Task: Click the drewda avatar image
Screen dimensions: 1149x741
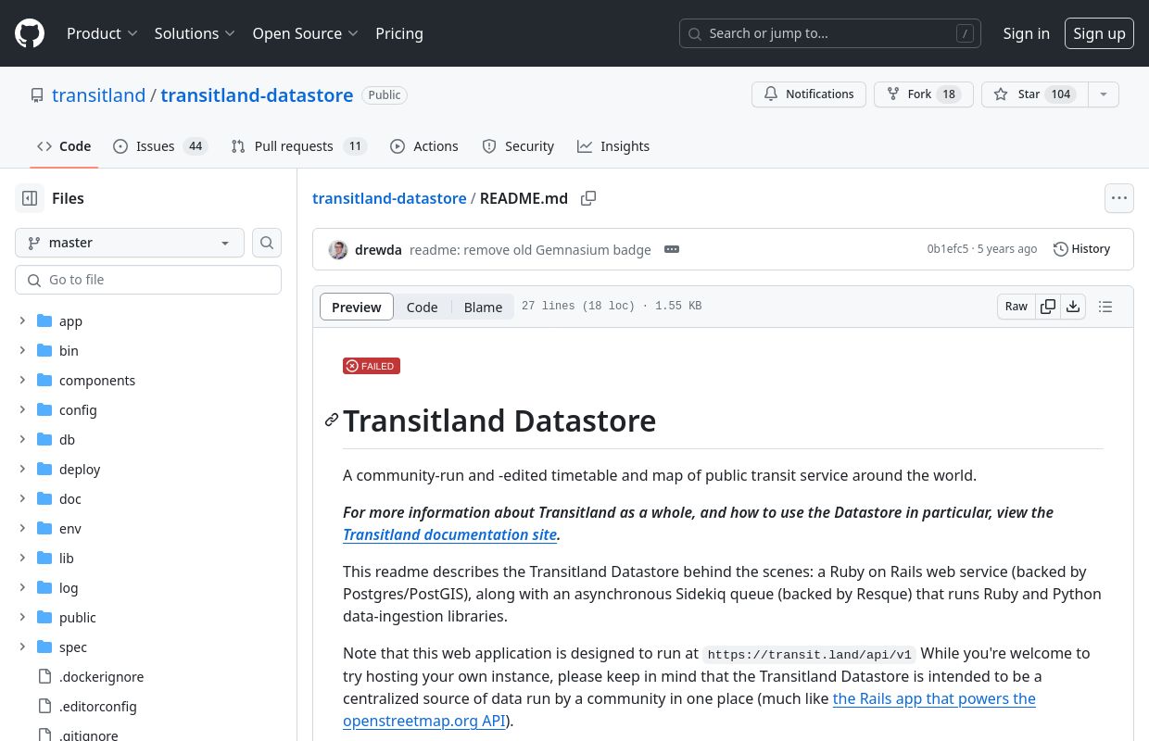Action: (x=338, y=249)
